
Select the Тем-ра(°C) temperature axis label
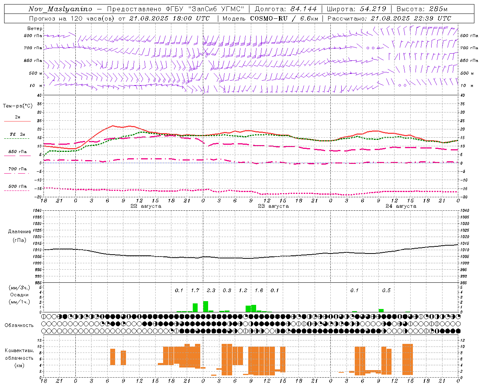(18, 106)
